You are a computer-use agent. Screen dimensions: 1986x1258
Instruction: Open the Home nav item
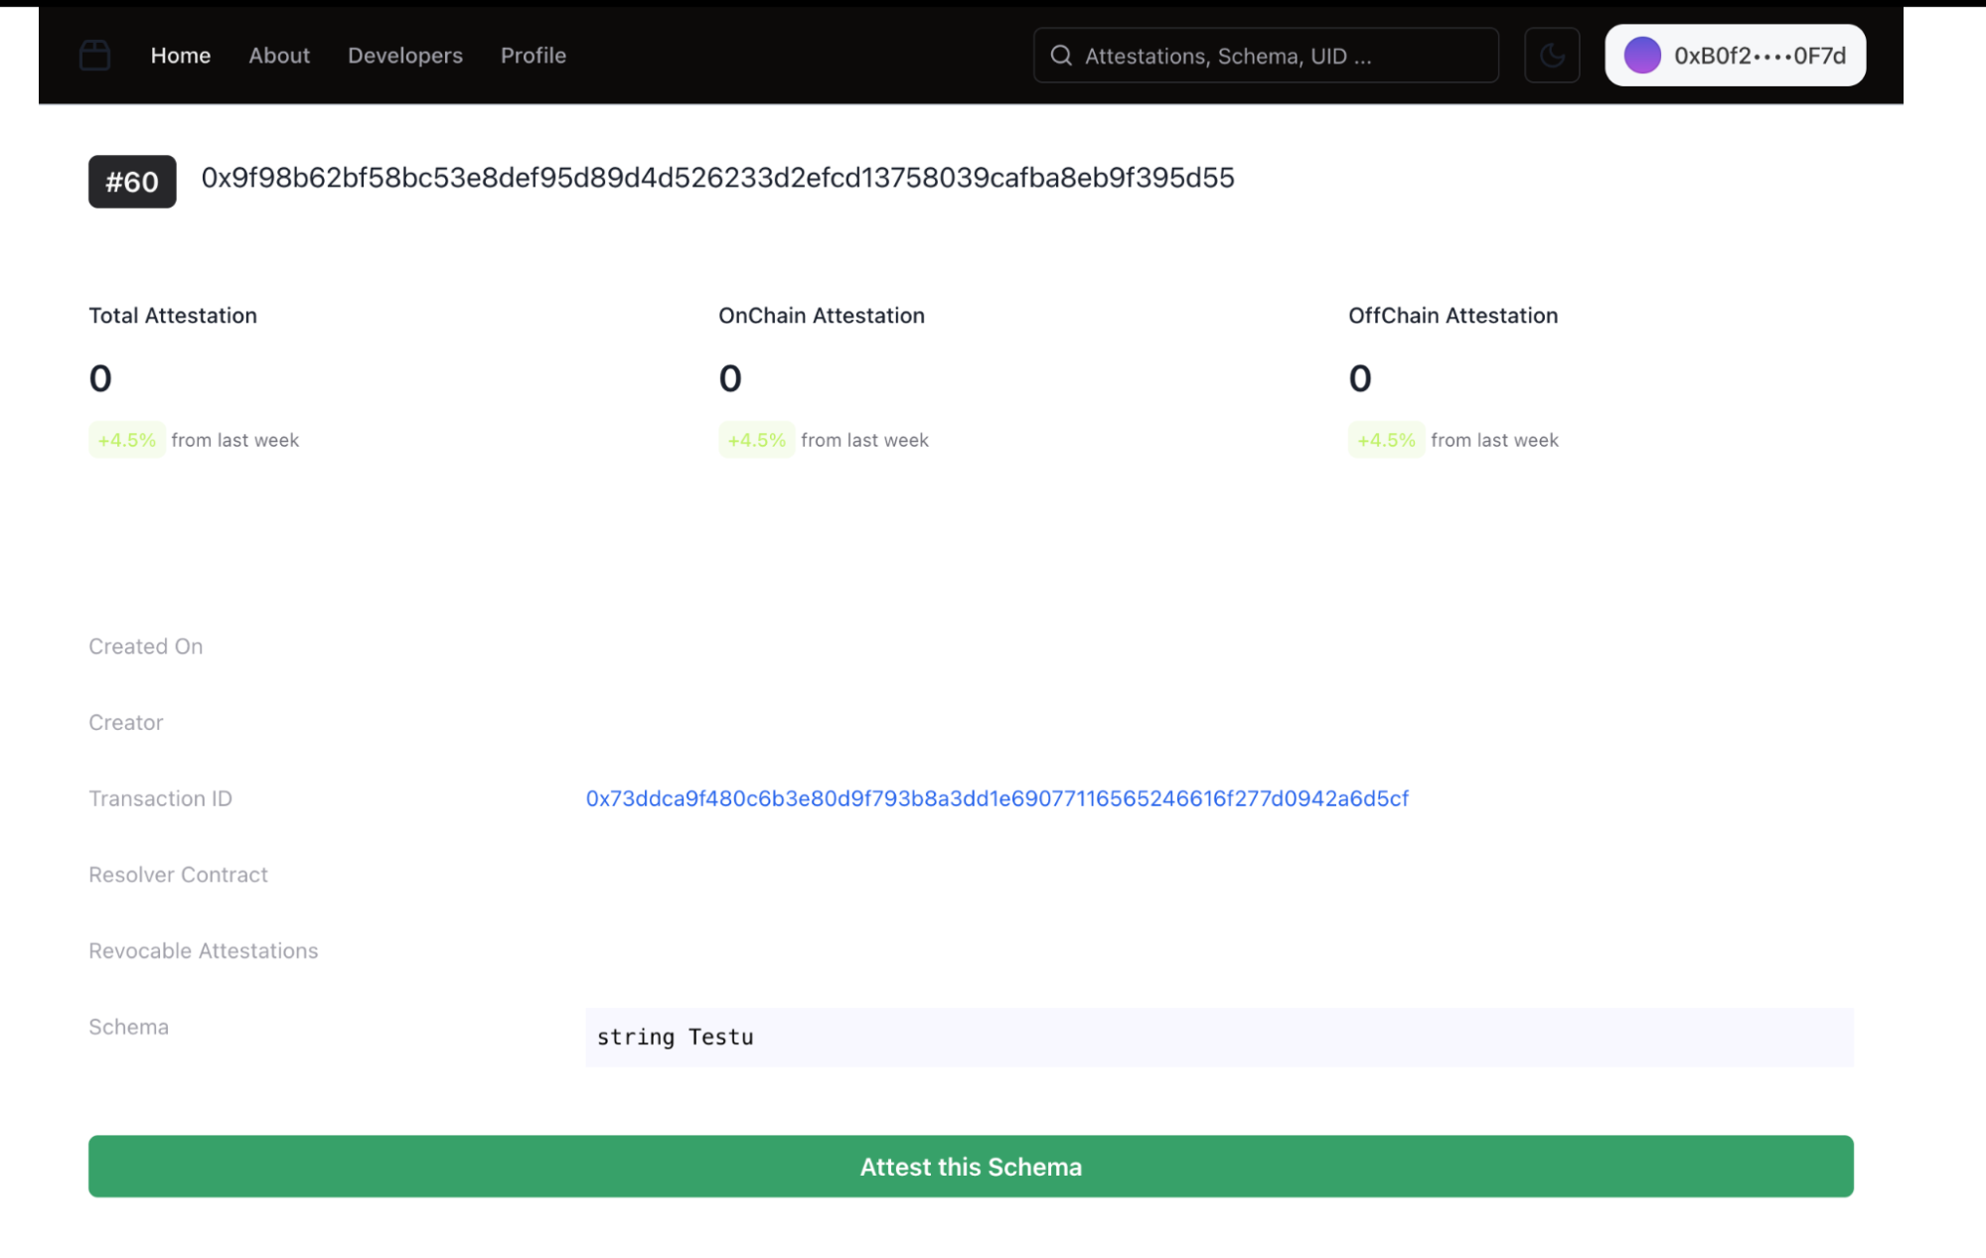pos(180,56)
